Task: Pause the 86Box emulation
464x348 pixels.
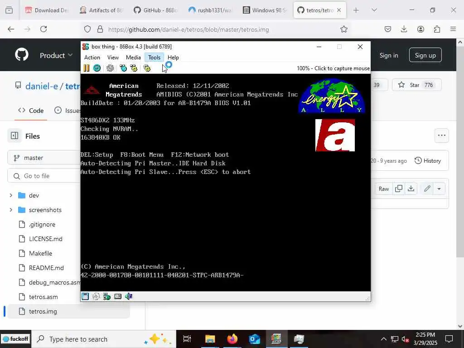Action: (x=87, y=68)
